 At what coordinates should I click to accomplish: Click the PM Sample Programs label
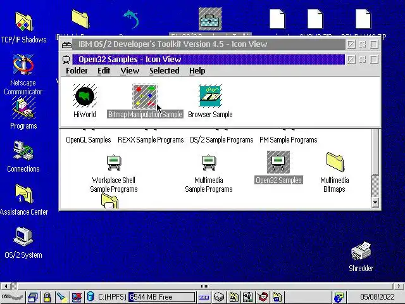click(289, 140)
